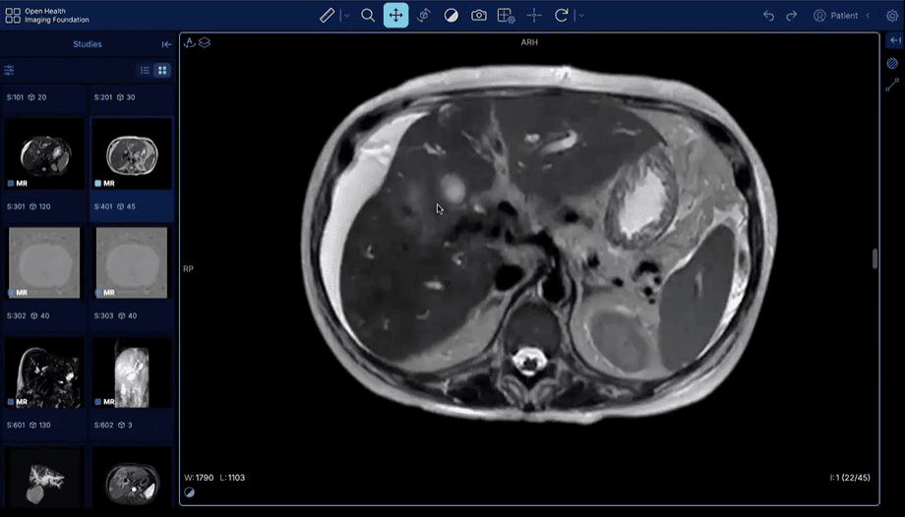Activate the Zoom magnifier tool
905x517 pixels.
(368, 16)
